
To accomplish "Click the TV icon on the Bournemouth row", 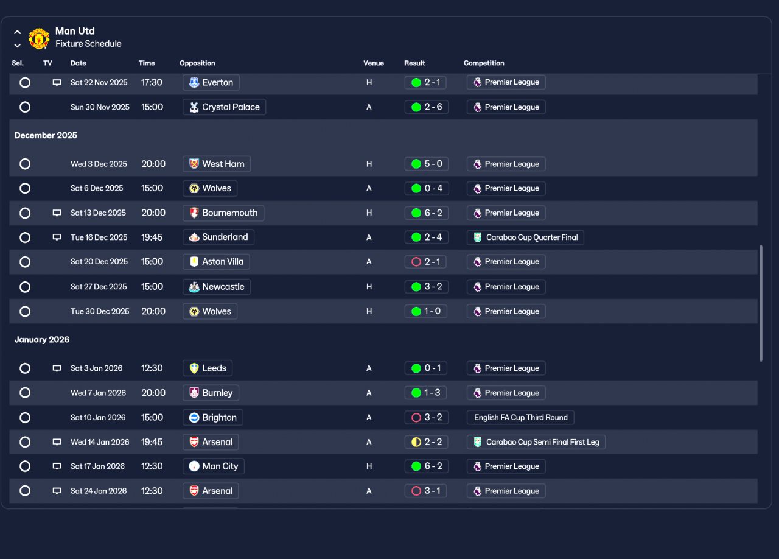I will pos(57,213).
